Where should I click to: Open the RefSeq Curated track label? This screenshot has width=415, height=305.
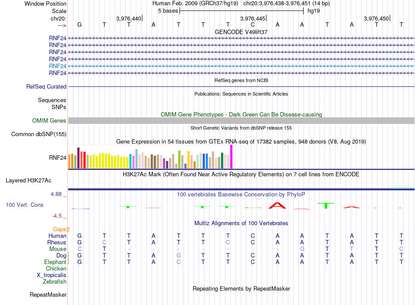[46, 87]
